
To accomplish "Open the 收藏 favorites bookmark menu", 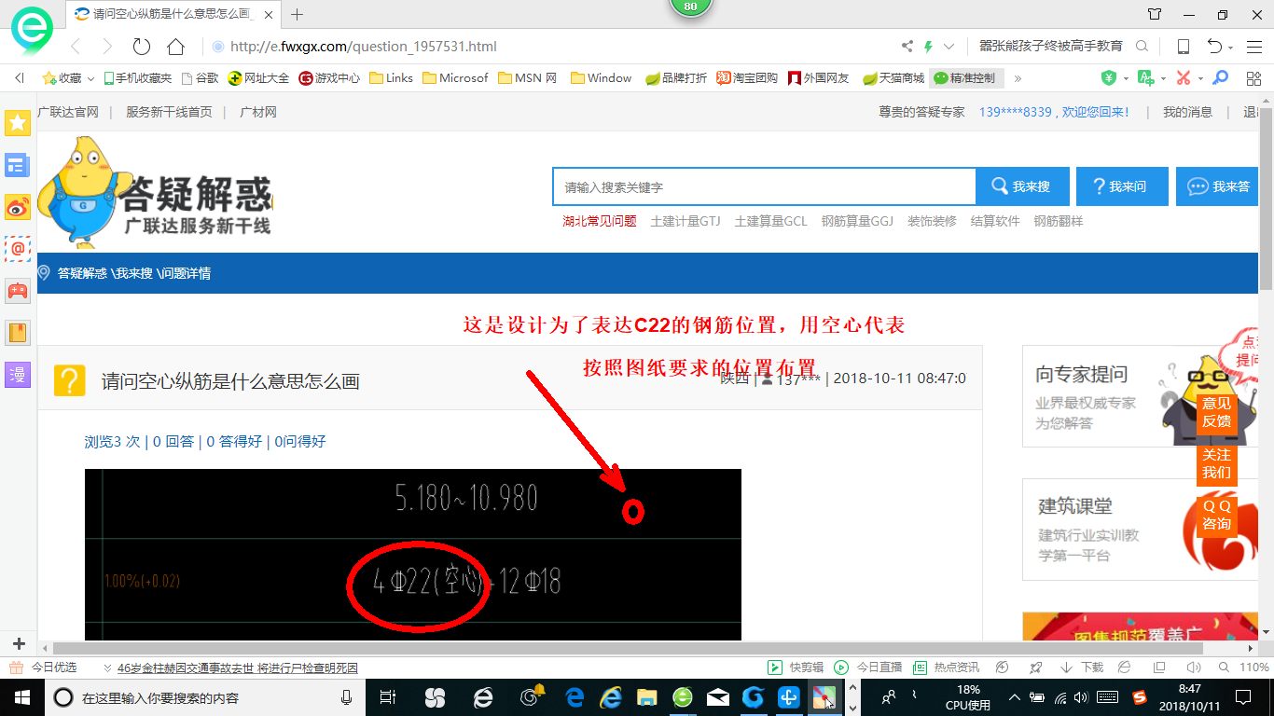I will 69,78.
